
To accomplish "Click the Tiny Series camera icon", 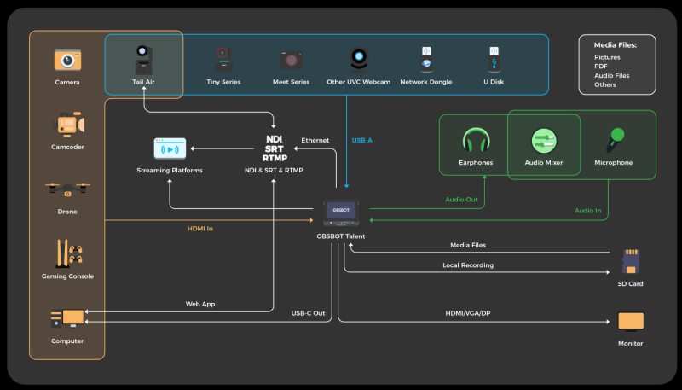I will (223, 60).
